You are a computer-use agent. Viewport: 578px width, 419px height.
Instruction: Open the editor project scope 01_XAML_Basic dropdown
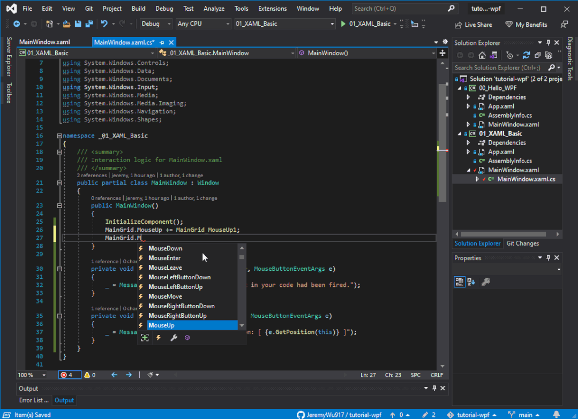point(87,53)
